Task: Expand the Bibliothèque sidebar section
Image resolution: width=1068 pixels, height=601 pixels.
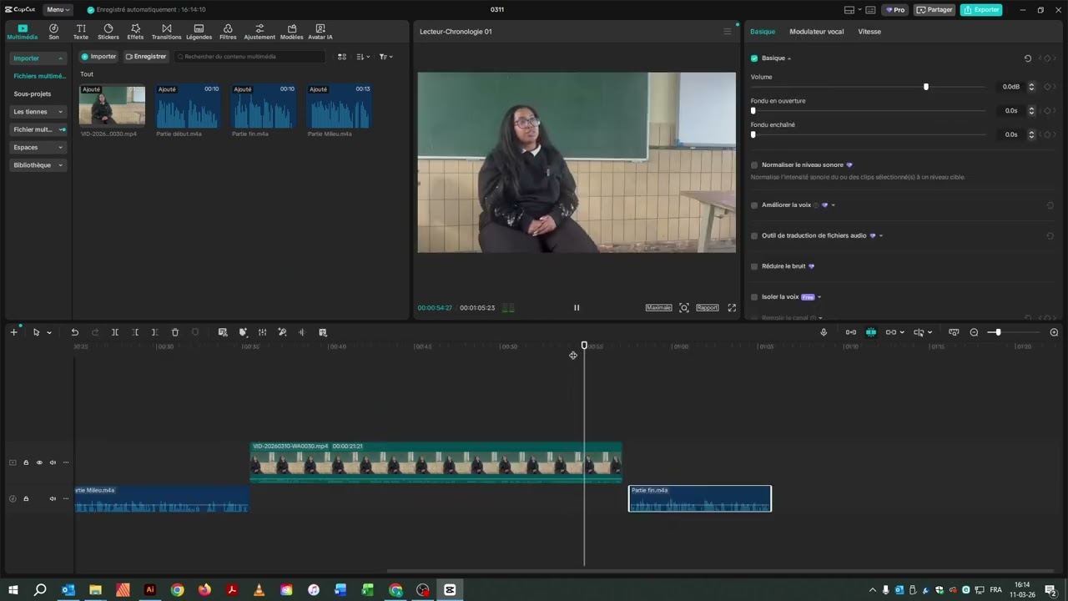Action: (38, 165)
